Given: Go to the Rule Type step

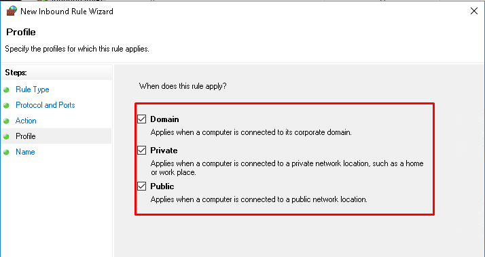Looking at the screenshot, I should [x=33, y=90].
